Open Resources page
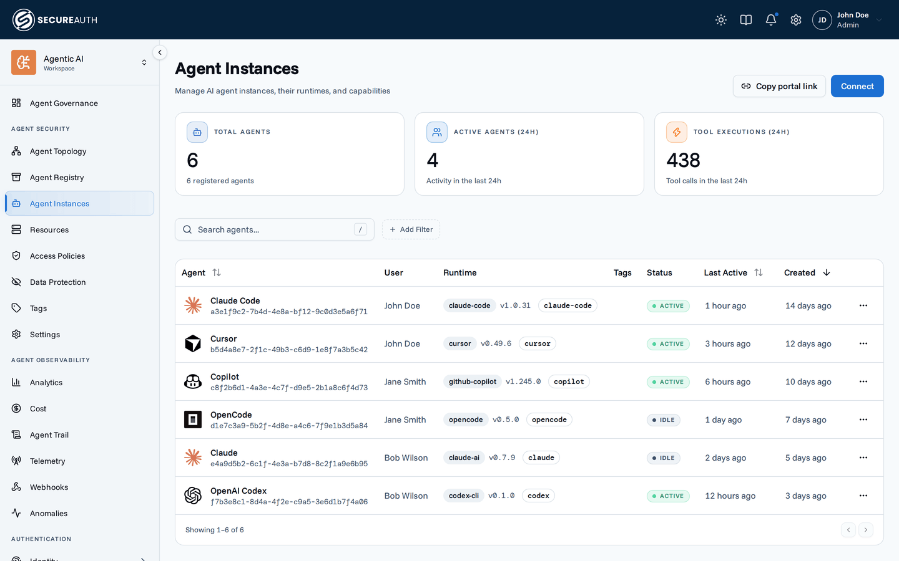Image resolution: width=899 pixels, height=561 pixels. click(79, 229)
